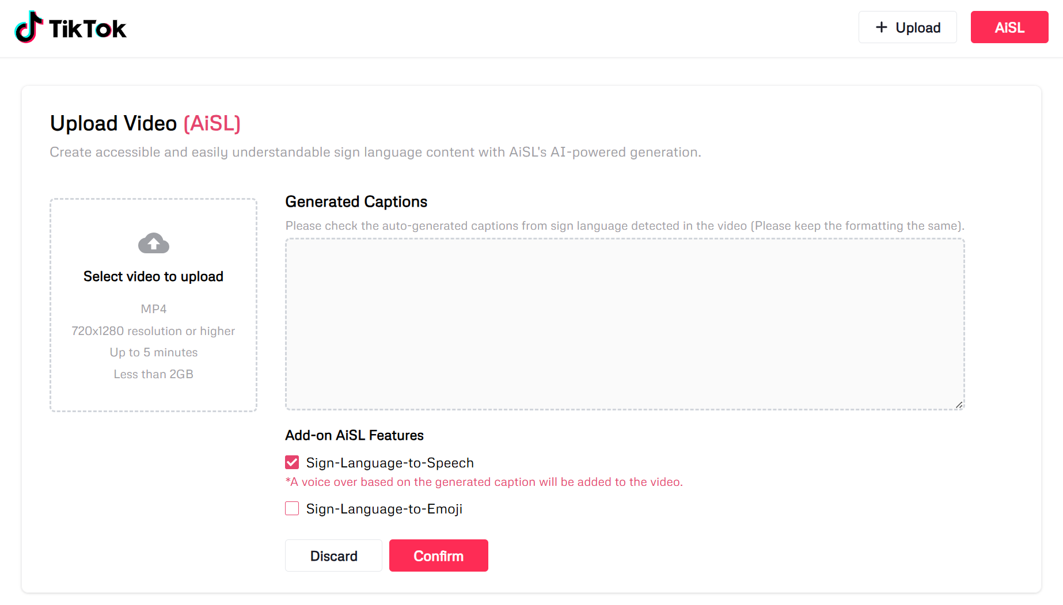Click the MP4 format requirement text
The height and width of the screenshot is (605, 1063).
coord(154,309)
